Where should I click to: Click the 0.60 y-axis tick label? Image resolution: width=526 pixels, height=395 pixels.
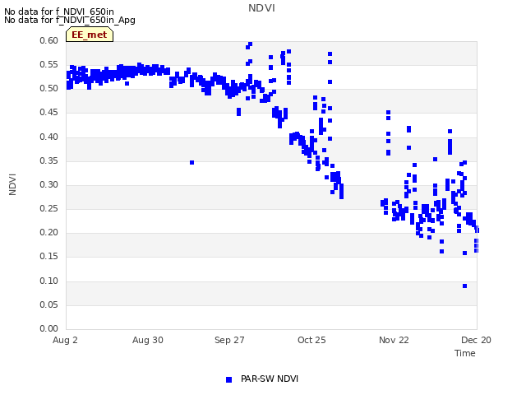49,40
